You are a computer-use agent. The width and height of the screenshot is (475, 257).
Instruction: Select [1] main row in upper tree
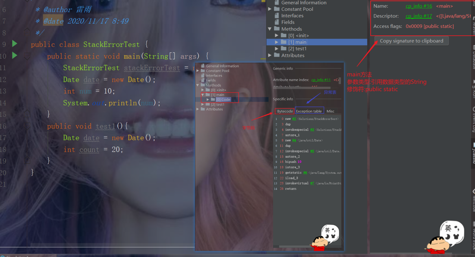click(317, 42)
